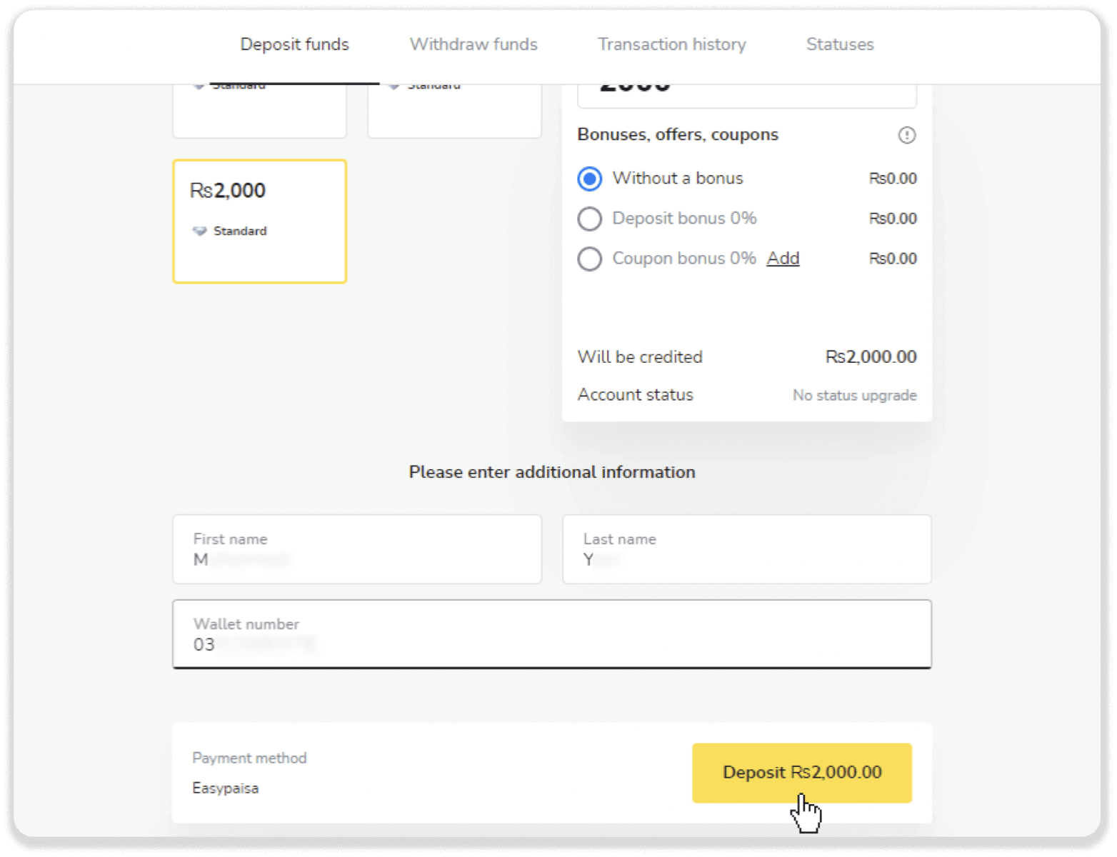Choose the Deposit bonus 0% radio button

pyautogui.click(x=590, y=219)
